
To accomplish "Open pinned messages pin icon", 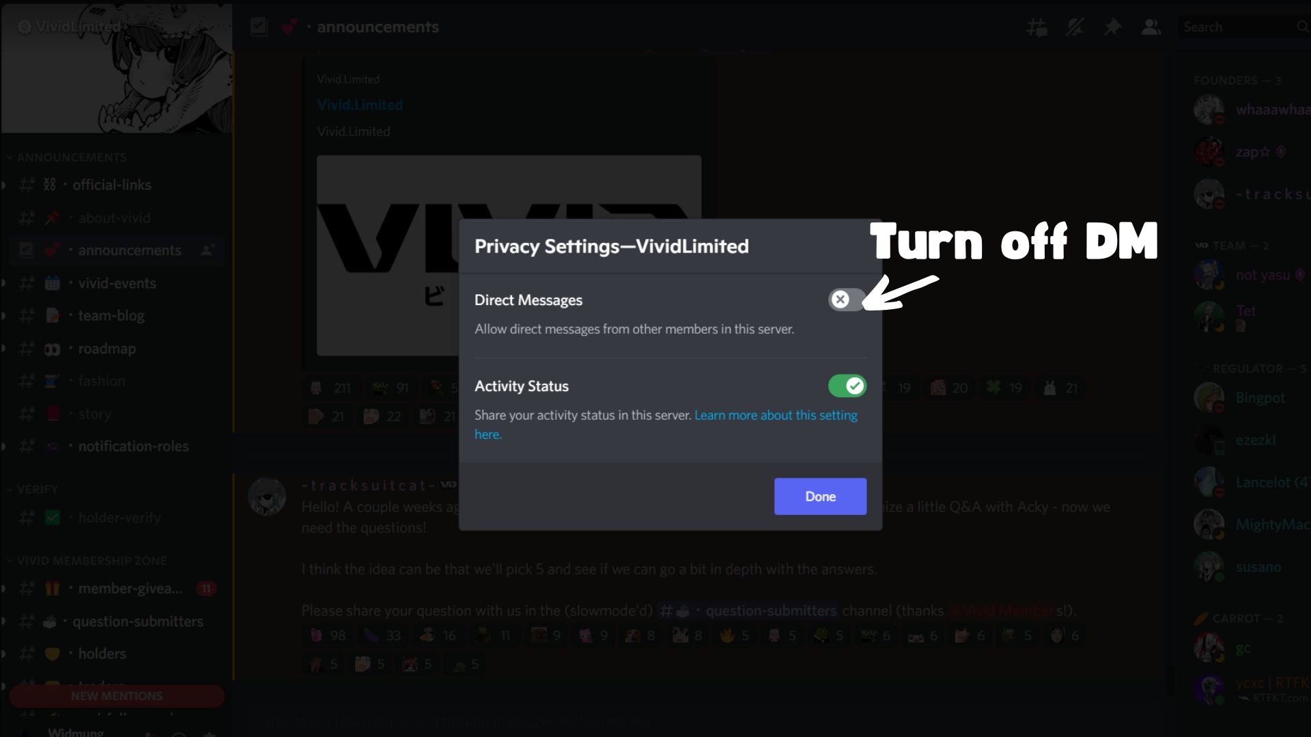I will (1113, 27).
